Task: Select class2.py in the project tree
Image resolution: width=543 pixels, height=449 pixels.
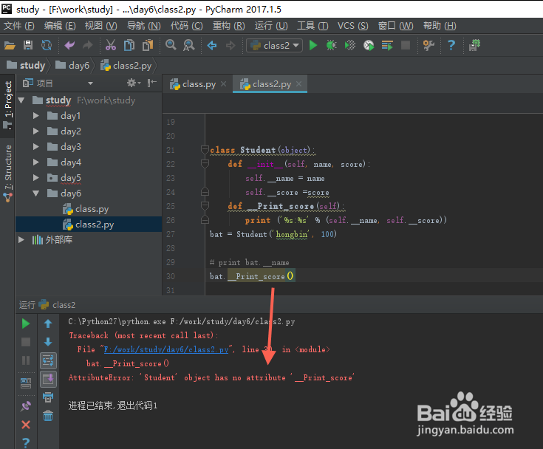Action: pyautogui.click(x=89, y=224)
